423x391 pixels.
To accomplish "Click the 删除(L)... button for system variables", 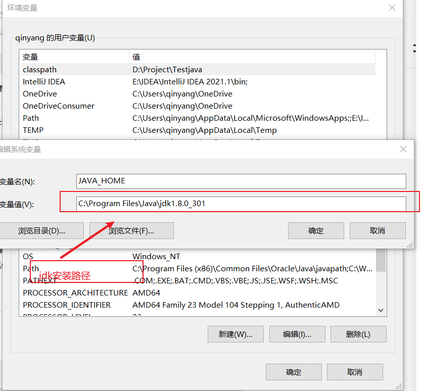I will [x=358, y=334].
